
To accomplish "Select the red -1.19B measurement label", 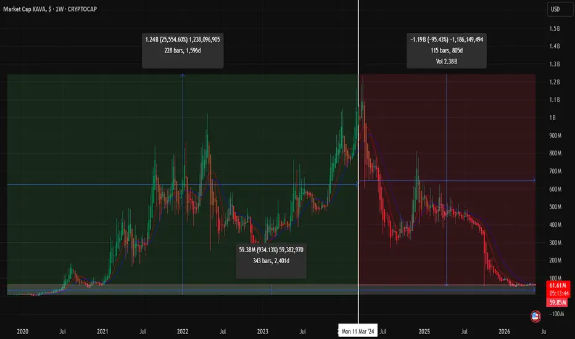I will coord(447,51).
